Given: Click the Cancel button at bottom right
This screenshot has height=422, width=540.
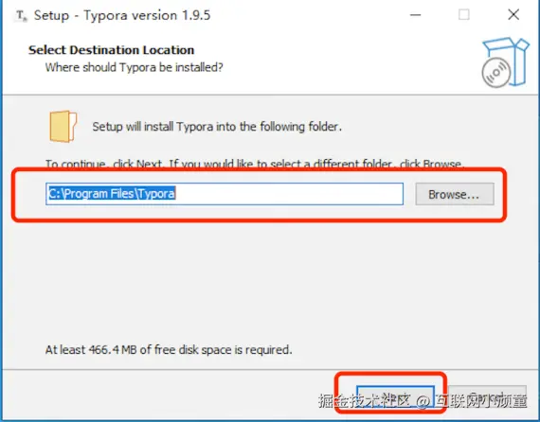Looking at the screenshot, I should 488,396.
